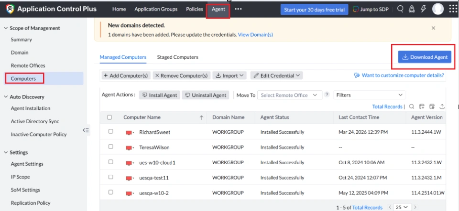The image size is (459, 211).
Task: Click the uesqa-w10-2 computer icon
Action: click(129, 193)
